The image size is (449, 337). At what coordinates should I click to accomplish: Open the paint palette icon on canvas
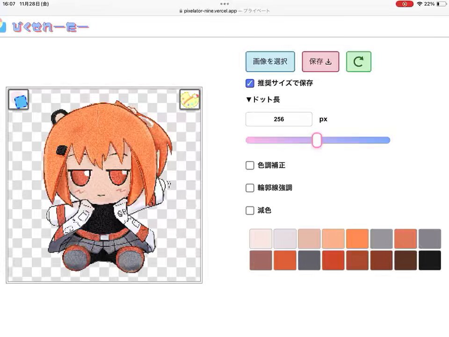(189, 99)
